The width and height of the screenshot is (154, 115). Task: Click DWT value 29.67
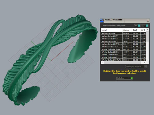(x=135, y=50)
